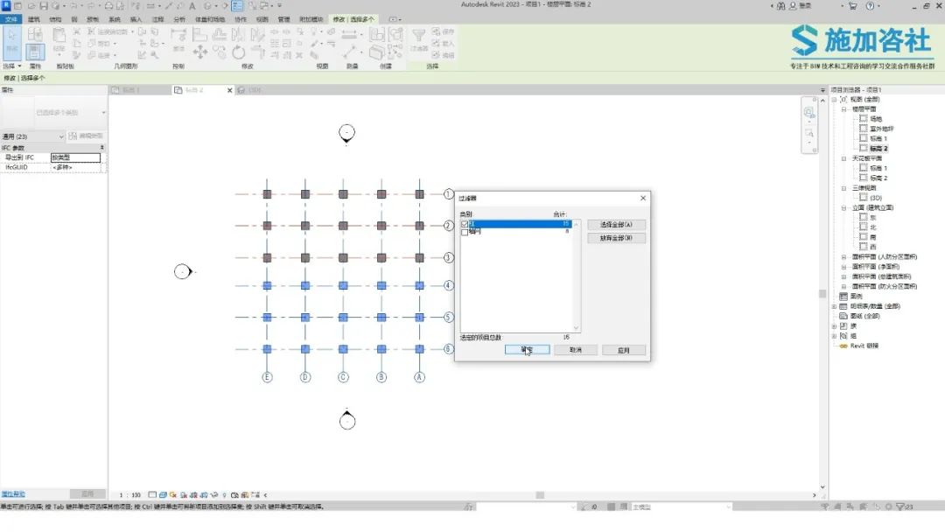
Task: Click the 放弃全部(N) button
Action: (616, 238)
